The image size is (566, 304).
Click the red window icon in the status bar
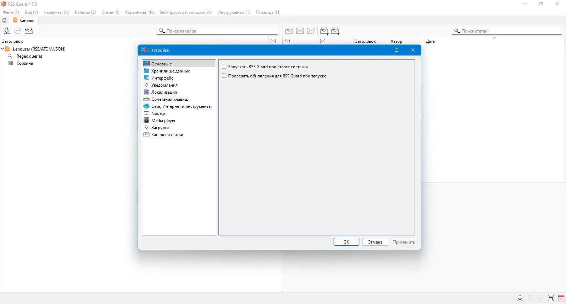click(x=561, y=298)
